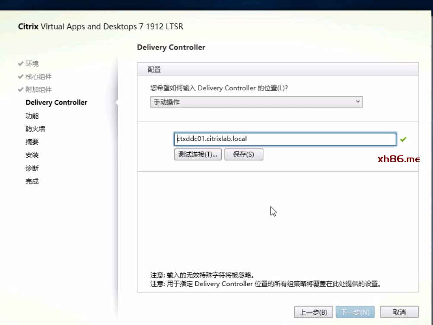Click the checkmark icon beside 环境

click(x=20, y=63)
